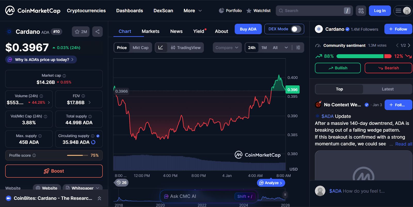Add Cardano to watchlist with star button
The height and width of the screenshot is (207, 413).
coord(81,32)
